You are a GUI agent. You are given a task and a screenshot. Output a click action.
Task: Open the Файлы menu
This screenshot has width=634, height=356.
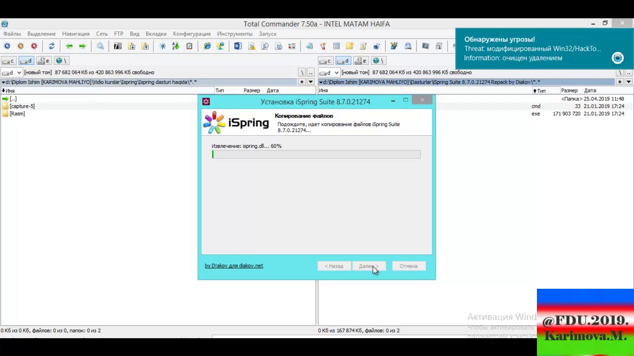[12, 34]
